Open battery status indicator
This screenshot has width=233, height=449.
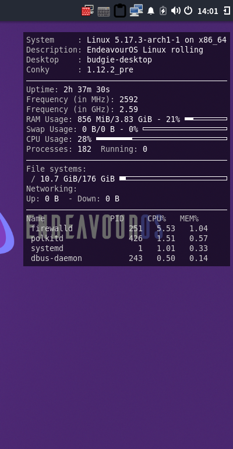pos(163,11)
